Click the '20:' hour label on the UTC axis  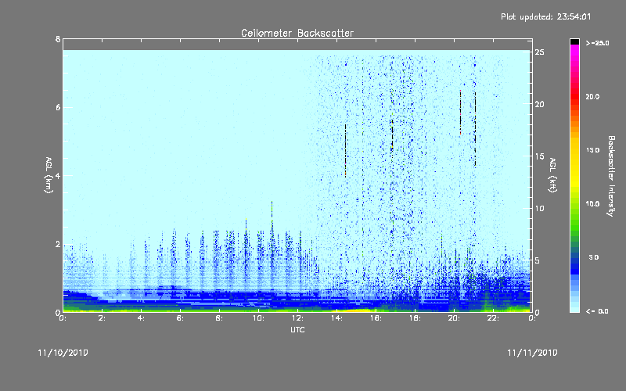[x=455, y=318]
